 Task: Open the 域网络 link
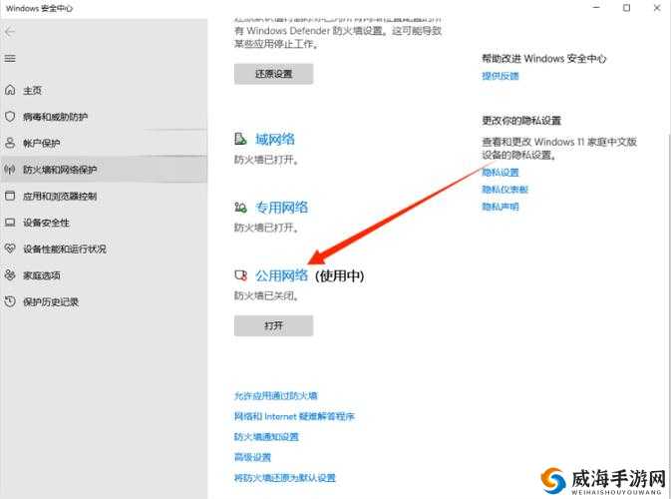(x=275, y=139)
